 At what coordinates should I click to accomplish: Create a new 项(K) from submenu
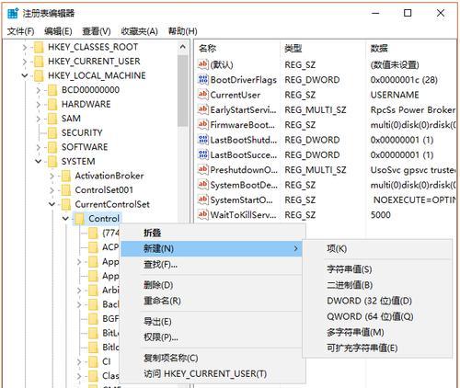[x=377, y=248]
